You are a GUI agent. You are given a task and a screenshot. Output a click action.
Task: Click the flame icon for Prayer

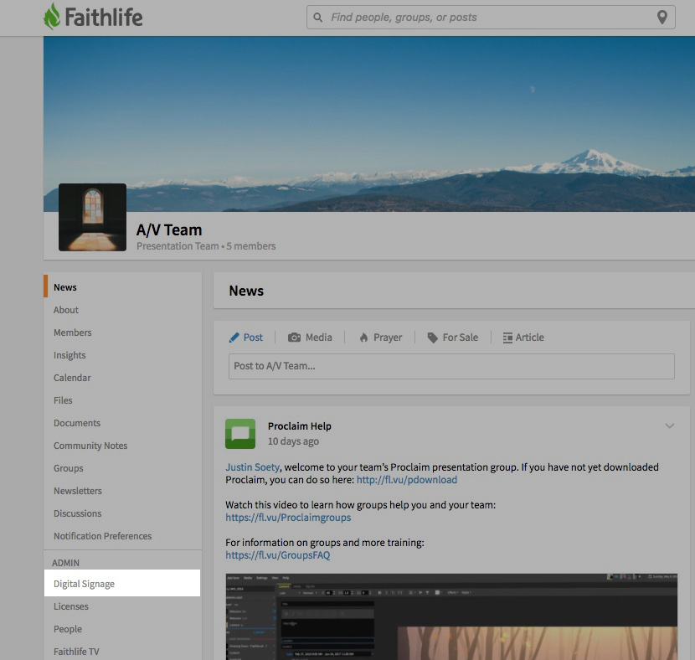363,338
